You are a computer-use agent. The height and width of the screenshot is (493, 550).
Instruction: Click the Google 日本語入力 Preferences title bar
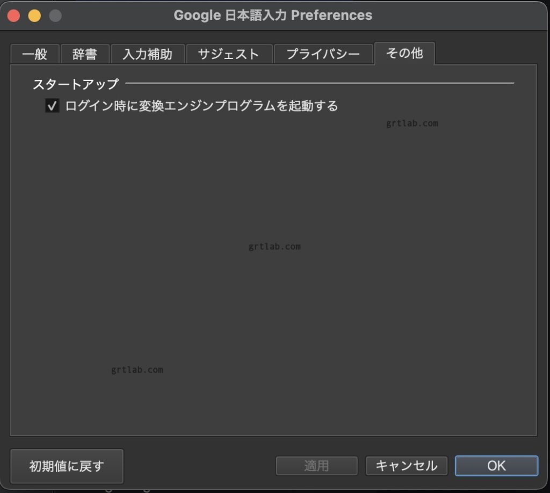tap(273, 15)
